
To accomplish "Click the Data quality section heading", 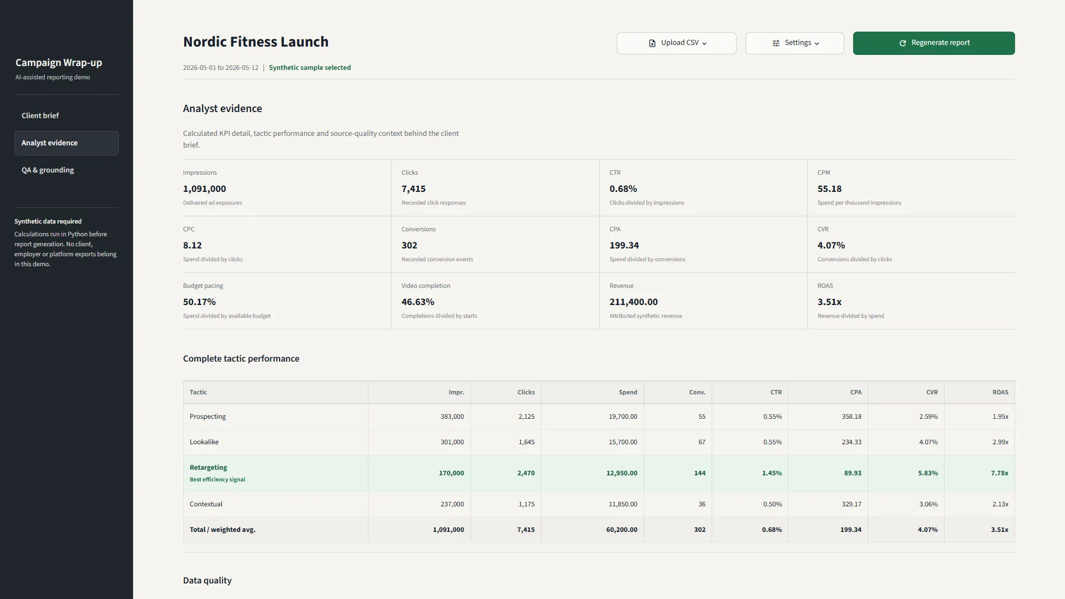I will pos(207,581).
